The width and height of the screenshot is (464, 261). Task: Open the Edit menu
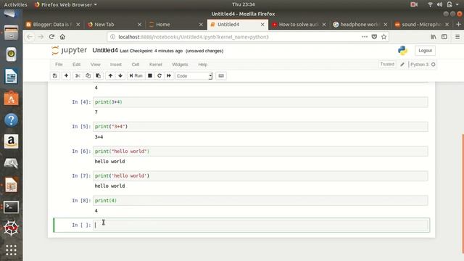click(76, 65)
